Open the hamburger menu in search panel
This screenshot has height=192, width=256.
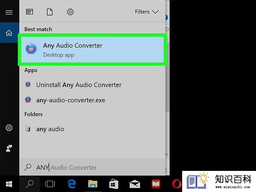coord(9,12)
